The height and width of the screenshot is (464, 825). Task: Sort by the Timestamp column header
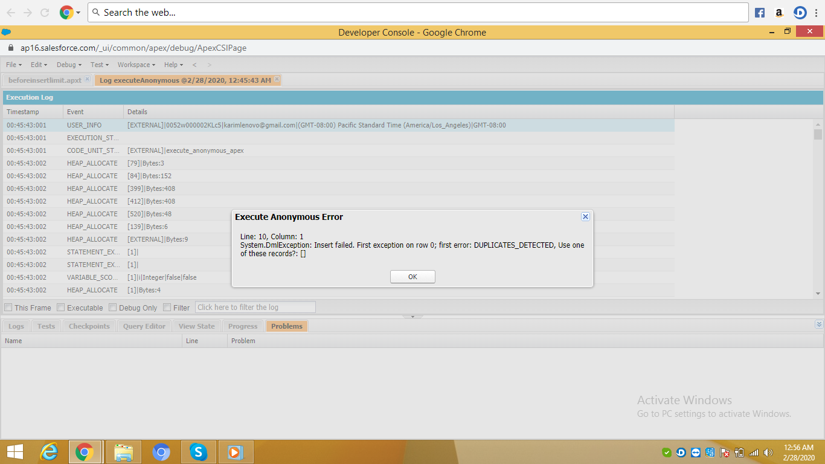[33, 112]
